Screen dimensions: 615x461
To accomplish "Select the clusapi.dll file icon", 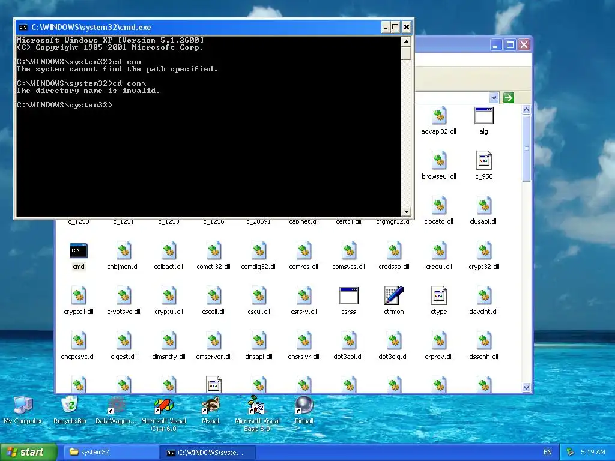I will [483, 206].
